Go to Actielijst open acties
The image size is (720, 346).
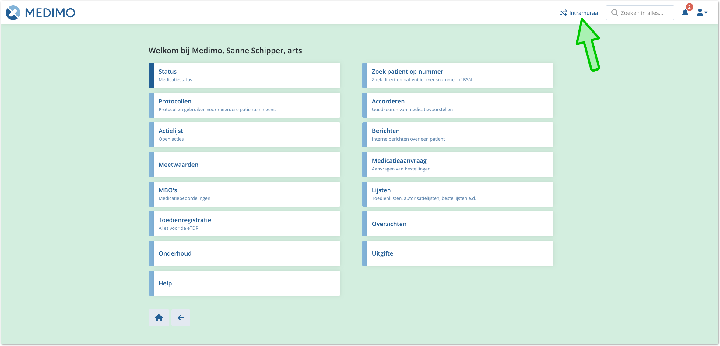(244, 135)
